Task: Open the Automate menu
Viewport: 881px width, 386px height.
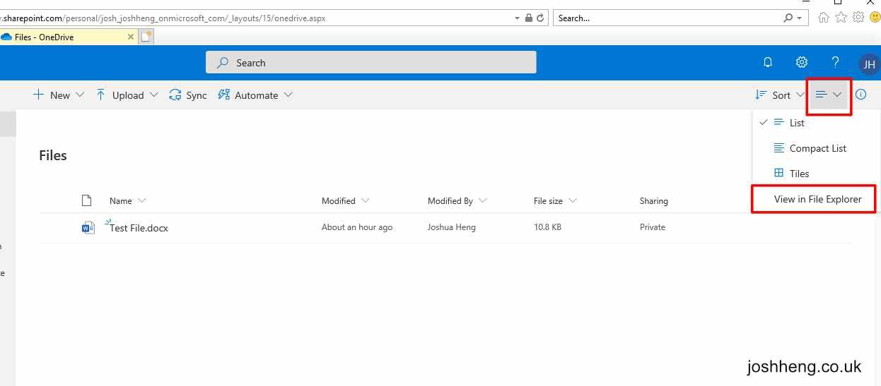Action: pyautogui.click(x=255, y=95)
